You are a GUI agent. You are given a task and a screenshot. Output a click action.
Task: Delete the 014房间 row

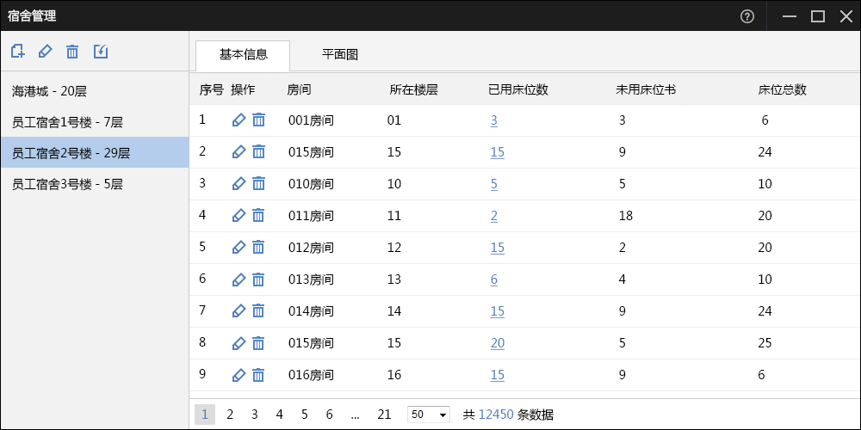pyautogui.click(x=258, y=311)
